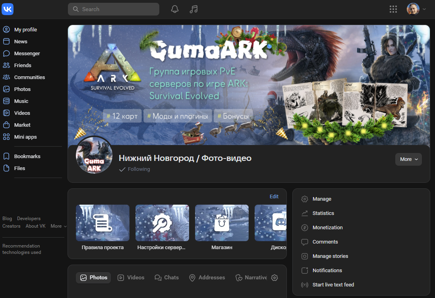Click the Files sidebar icon
This screenshot has height=298, width=435.
click(6, 168)
